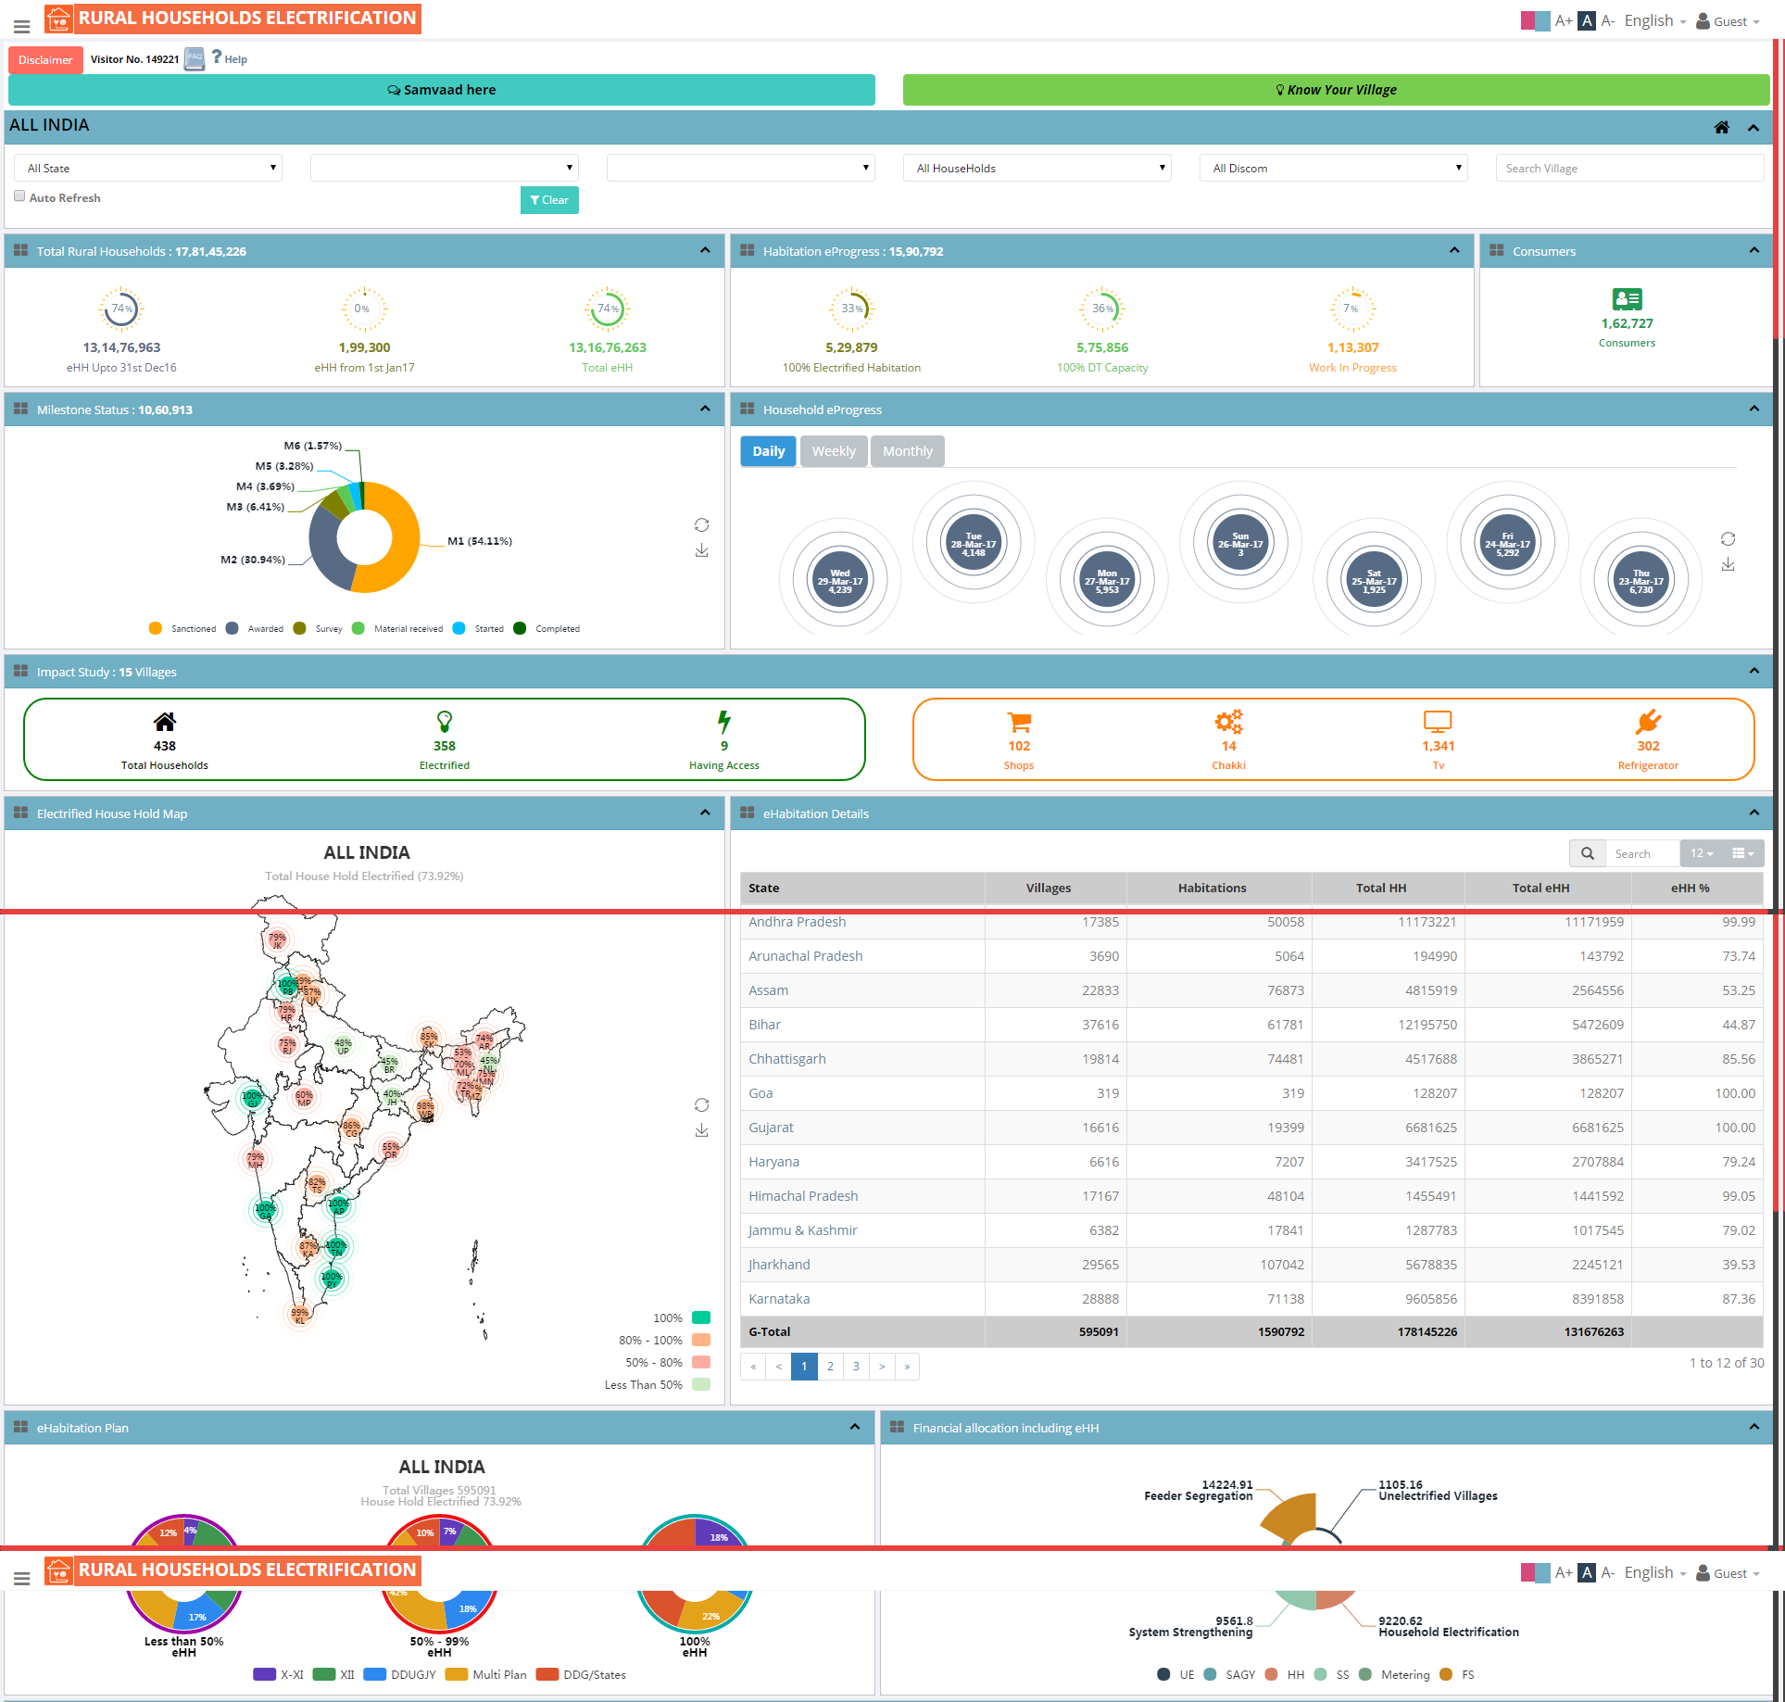Switch to the Monthly tab
The image size is (1785, 1702).
point(908,451)
